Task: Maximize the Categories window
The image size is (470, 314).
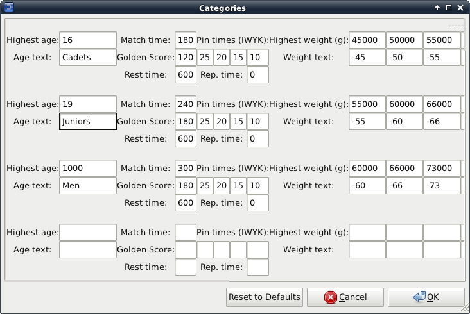Action: tap(449, 8)
